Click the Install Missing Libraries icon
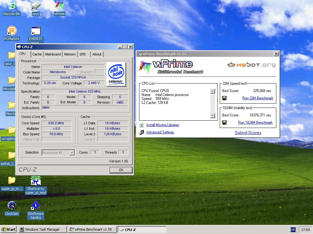 (x=142, y=125)
